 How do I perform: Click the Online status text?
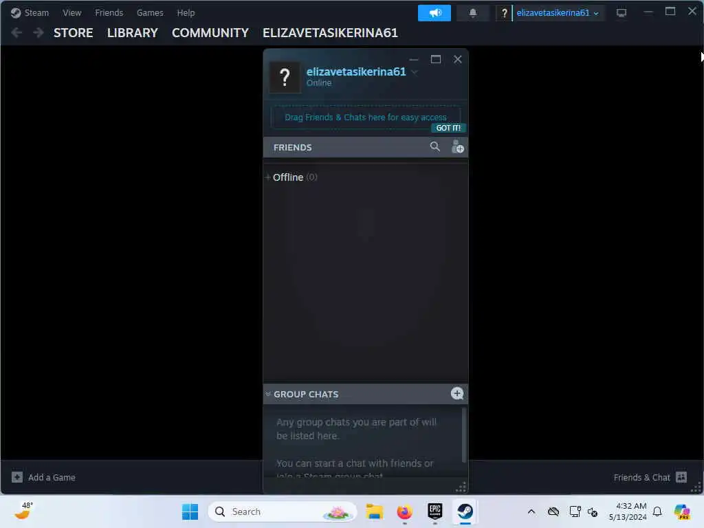[x=319, y=83]
